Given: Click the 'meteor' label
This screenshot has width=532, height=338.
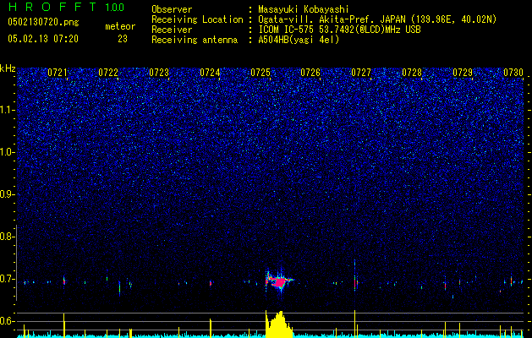Looking at the screenshot, I should (120, 26).
